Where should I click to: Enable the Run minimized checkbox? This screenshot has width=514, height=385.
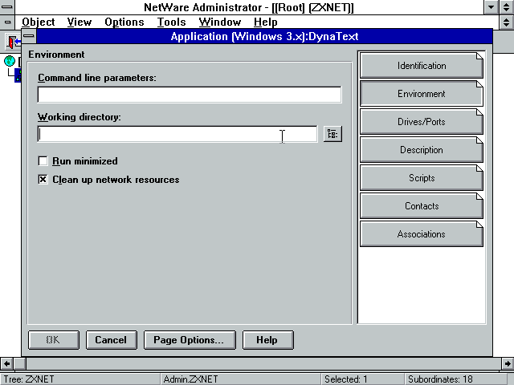click(43, 161)
